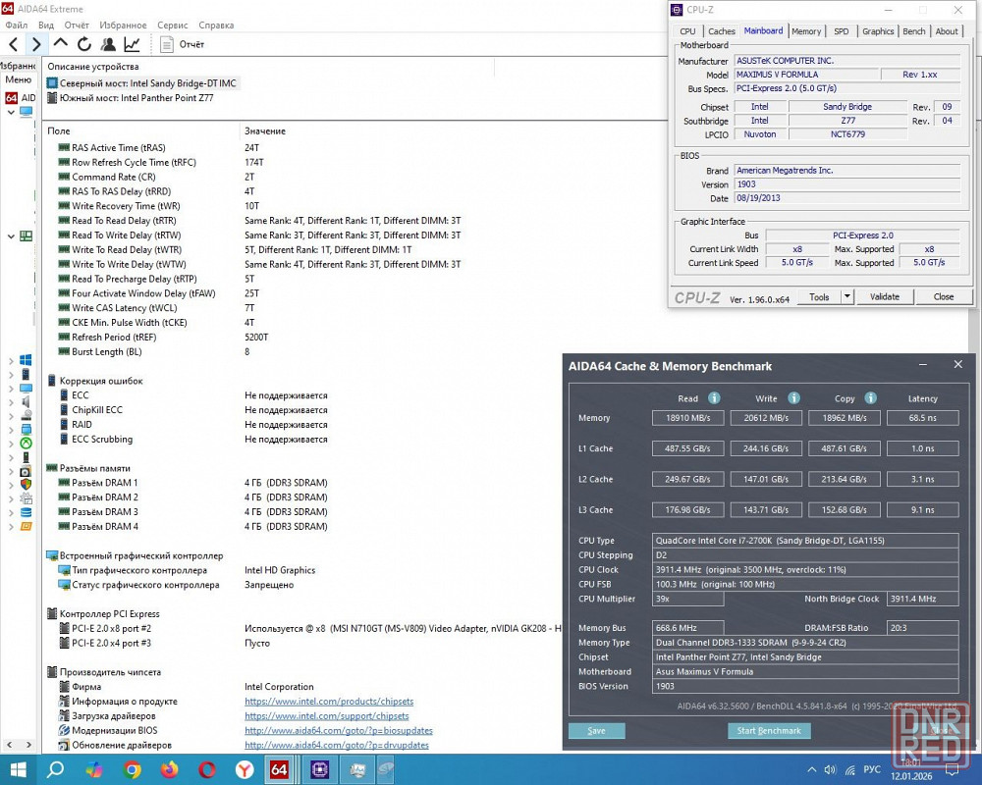Select the Южный мост Intel Panther Point item

(135, 98)
